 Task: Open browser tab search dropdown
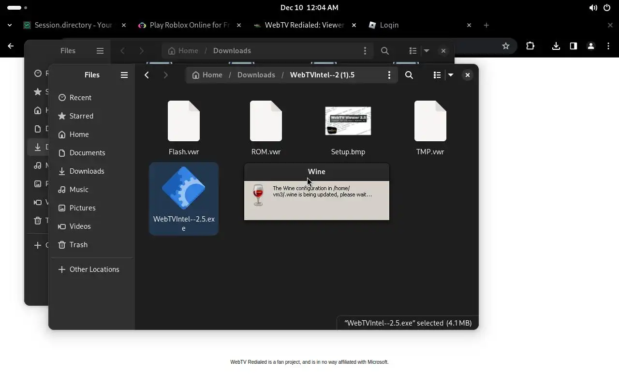click(x=10, y=25)
